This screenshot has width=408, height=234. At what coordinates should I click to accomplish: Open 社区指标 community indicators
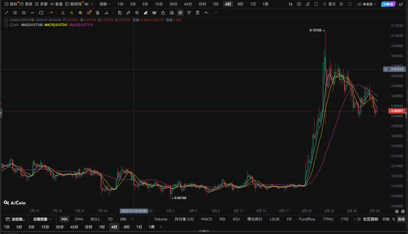point(369,219)
